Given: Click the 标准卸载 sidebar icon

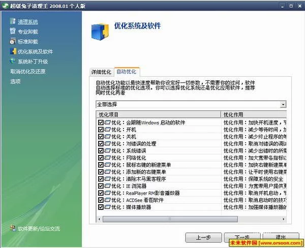Looking at the screenshot, I should click(13, 42).
